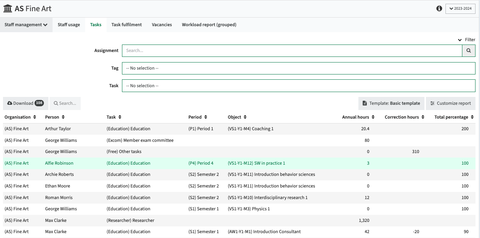Click the 310 correction hours value
480x238 pixels.
point(415,152)
